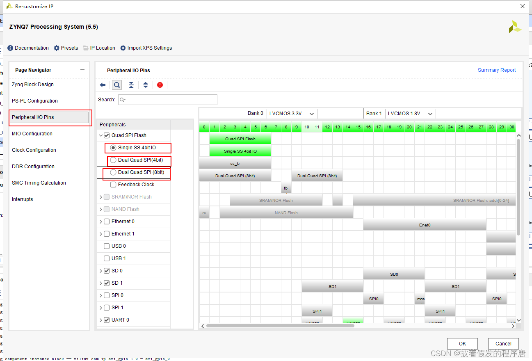Click the Enet0 pin block
Image resolution: width=532 pixels, height=361 pixels.
(x=425, y=225)
